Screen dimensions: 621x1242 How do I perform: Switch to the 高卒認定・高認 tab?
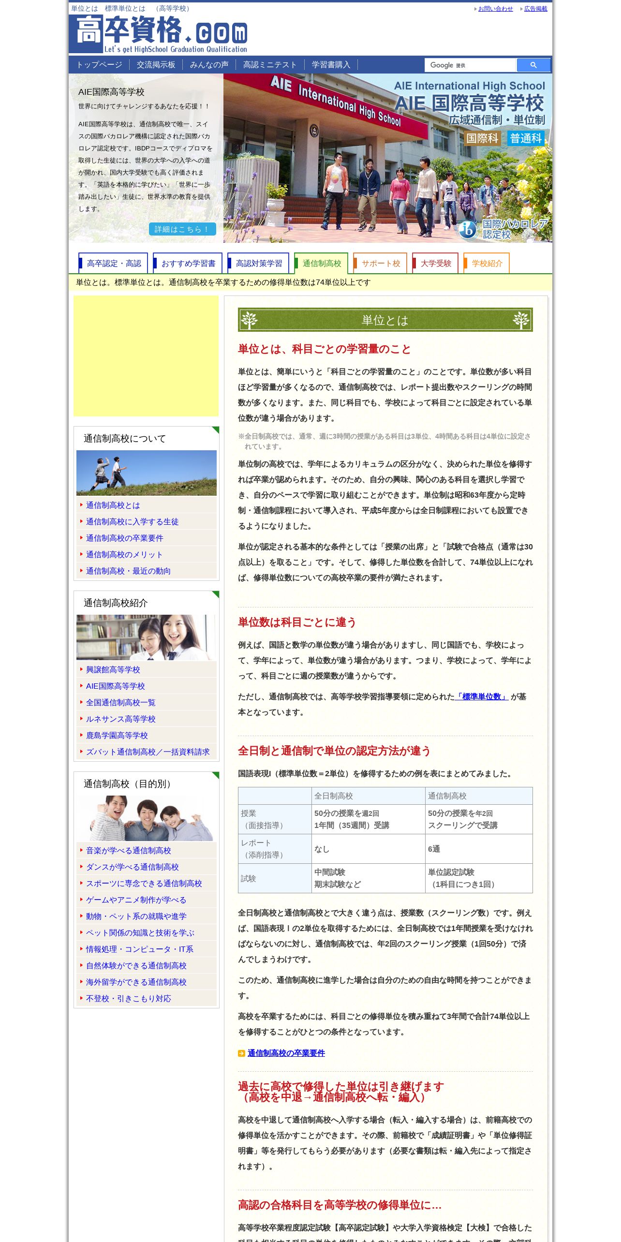coord(114,263)
